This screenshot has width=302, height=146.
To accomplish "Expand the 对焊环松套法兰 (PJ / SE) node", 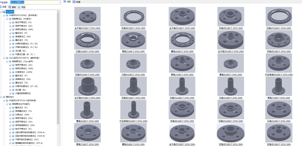I will point(10,44).
